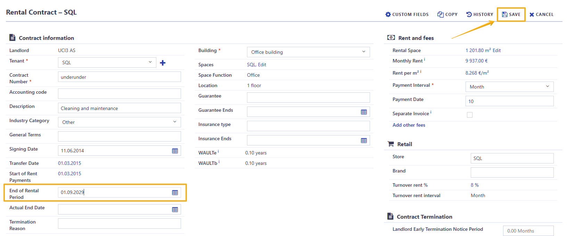Image resolution: width=567 pixels, height=236 pixels.
Task: Click the Copy icon in header
Action: [x=441, y=14]
